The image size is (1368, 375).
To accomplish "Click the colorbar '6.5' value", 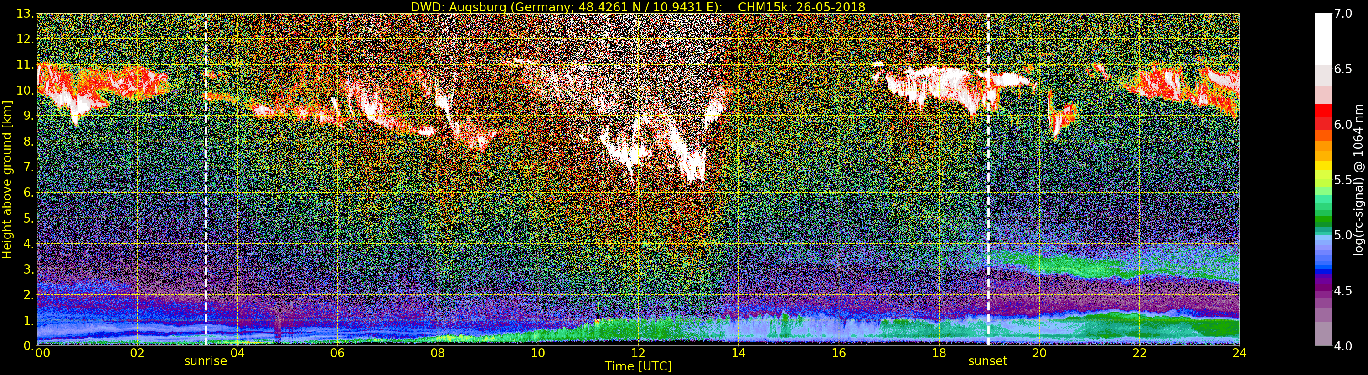I will click(1343, 69).
